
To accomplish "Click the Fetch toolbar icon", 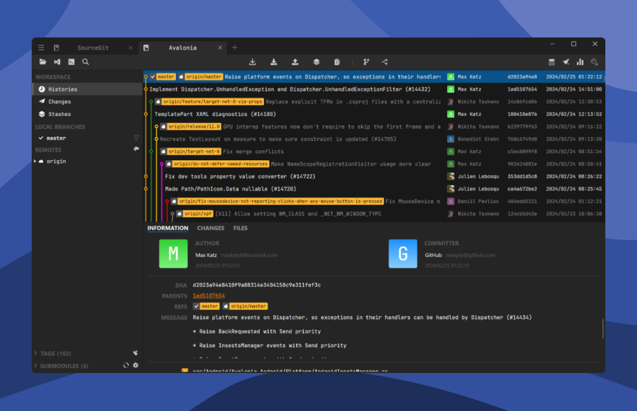I will tap(253, 62).
